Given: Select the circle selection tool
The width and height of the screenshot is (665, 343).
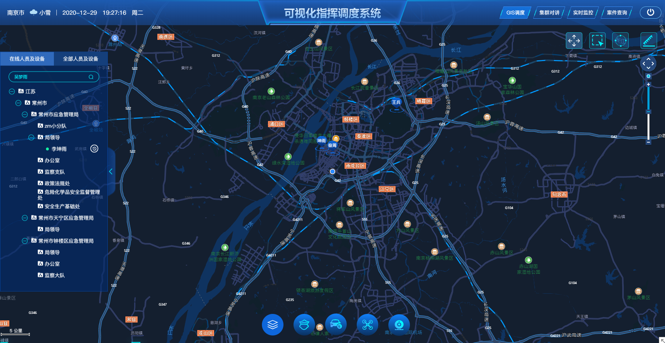Looking at the screenshot, I should tap(620, 41).
